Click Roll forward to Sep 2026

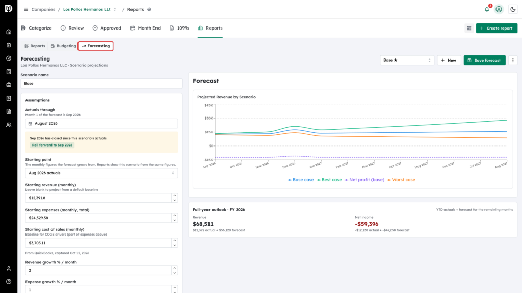point(52,145)
